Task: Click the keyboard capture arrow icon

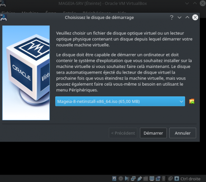Action: (x=177, y=179)
